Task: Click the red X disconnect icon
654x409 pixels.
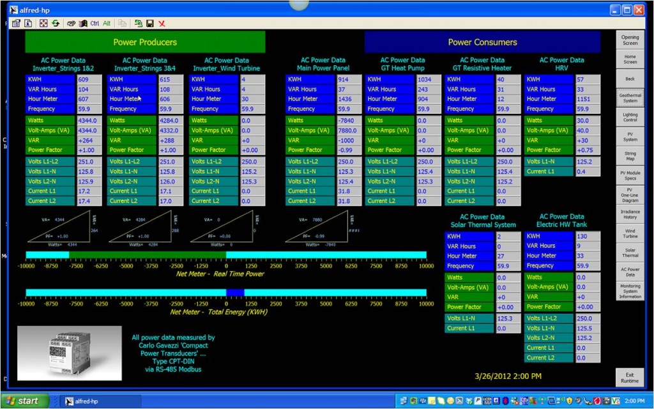Action: tap(162, 23)
